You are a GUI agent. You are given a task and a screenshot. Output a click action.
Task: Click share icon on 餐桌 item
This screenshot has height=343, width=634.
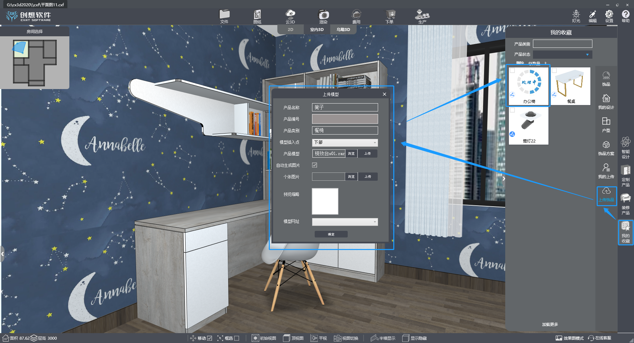coord(554,95)
